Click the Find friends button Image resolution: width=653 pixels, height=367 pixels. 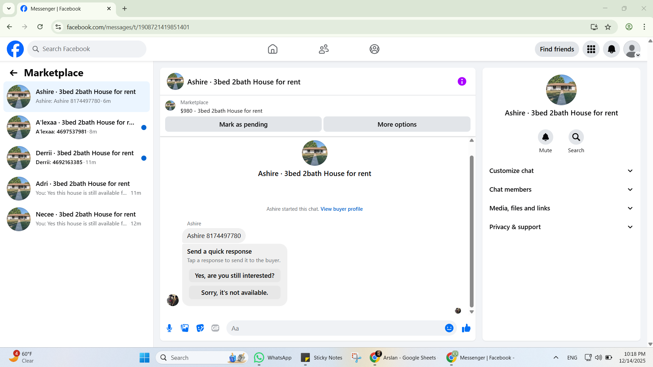(557, 49)
